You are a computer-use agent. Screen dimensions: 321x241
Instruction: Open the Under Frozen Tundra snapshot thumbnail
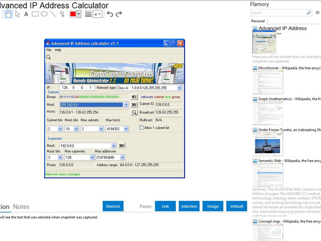coord(268,144)
